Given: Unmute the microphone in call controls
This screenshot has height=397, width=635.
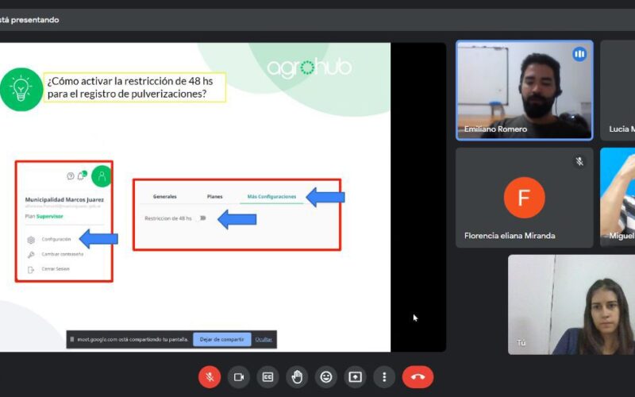Looking at the screenshot, I should pos(210,377).
